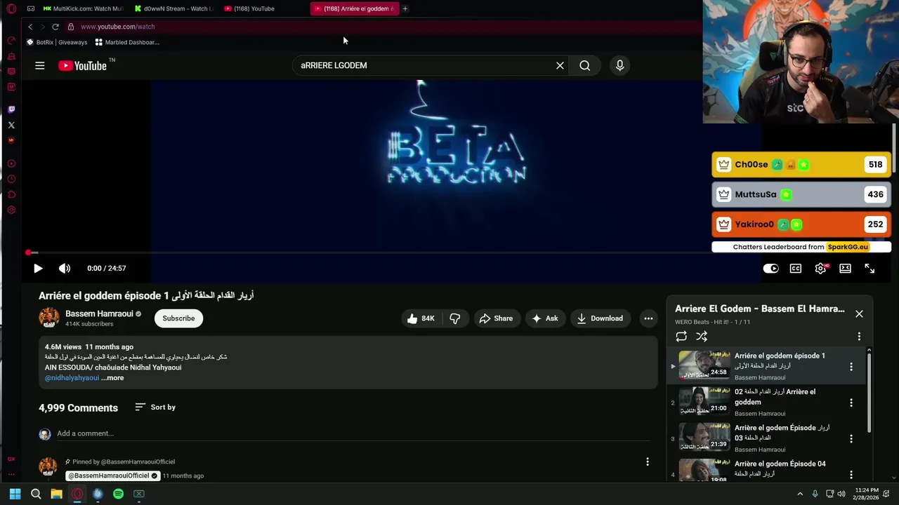Play playlist Épisode 04 video
Screen dimensions: 899x505
[x=766, y=470]
